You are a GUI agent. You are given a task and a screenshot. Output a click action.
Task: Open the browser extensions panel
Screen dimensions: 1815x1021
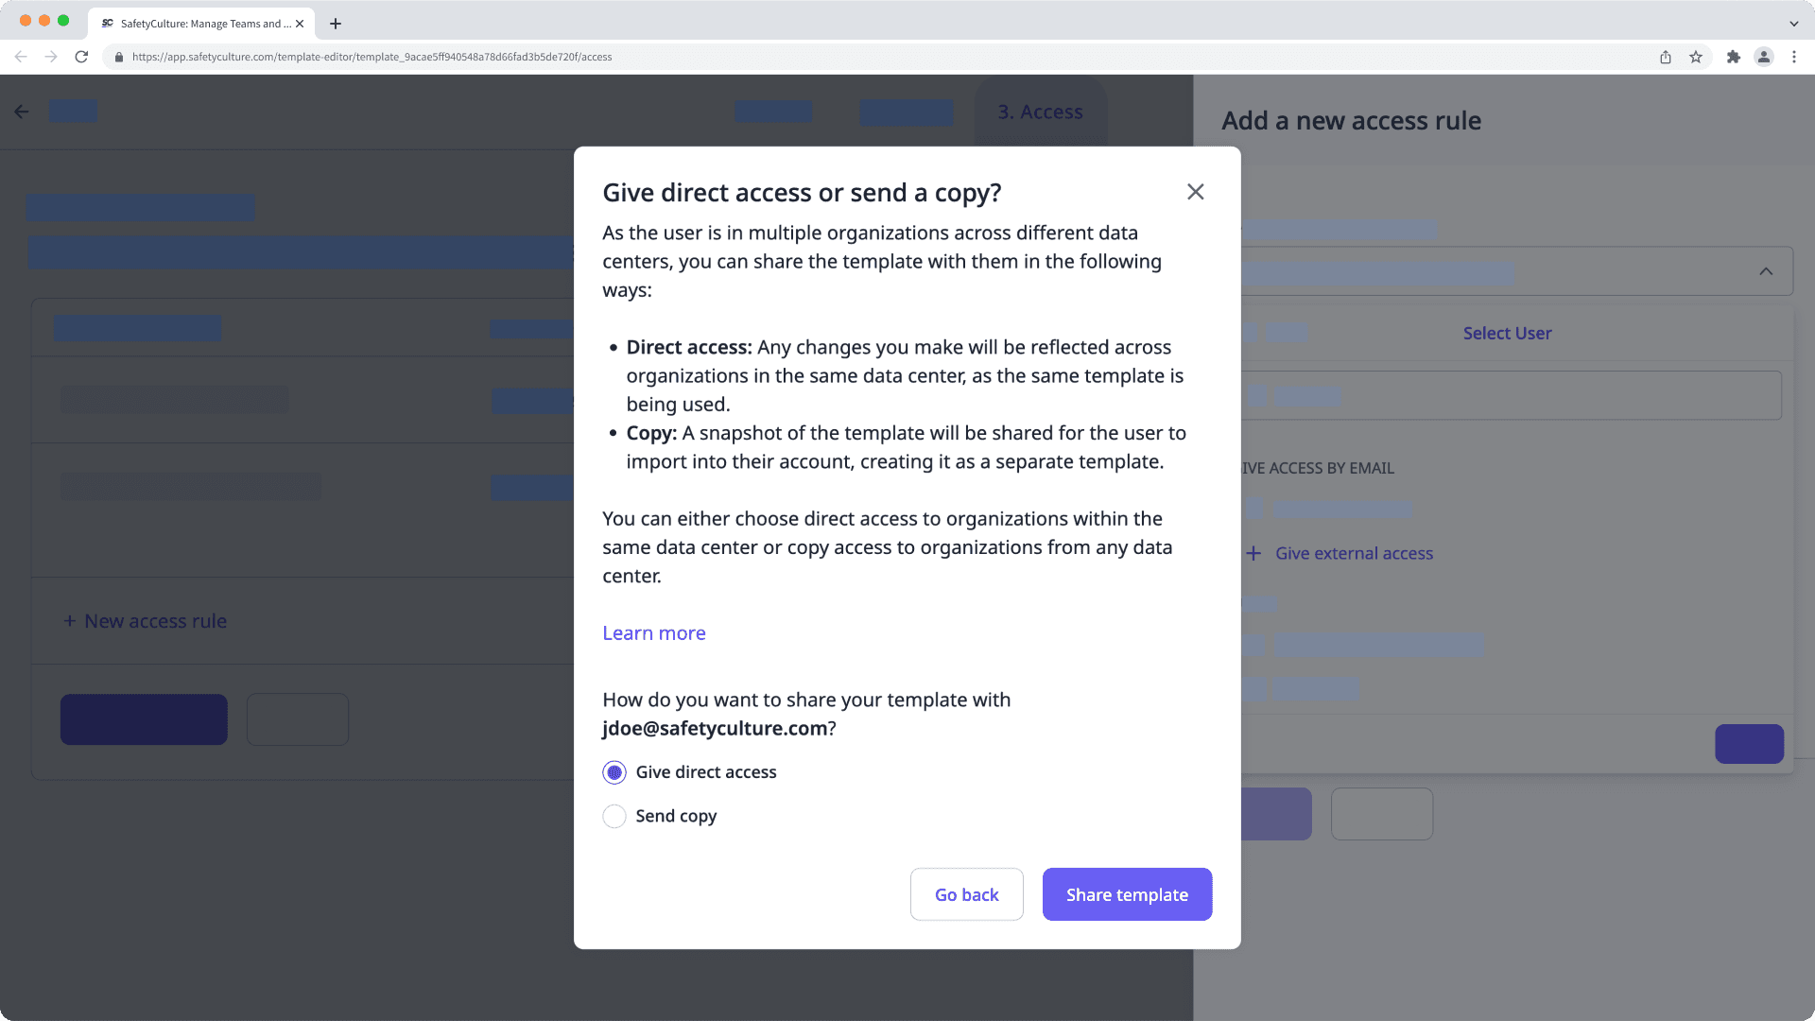pyautogui.click(x=1735, y=57)
